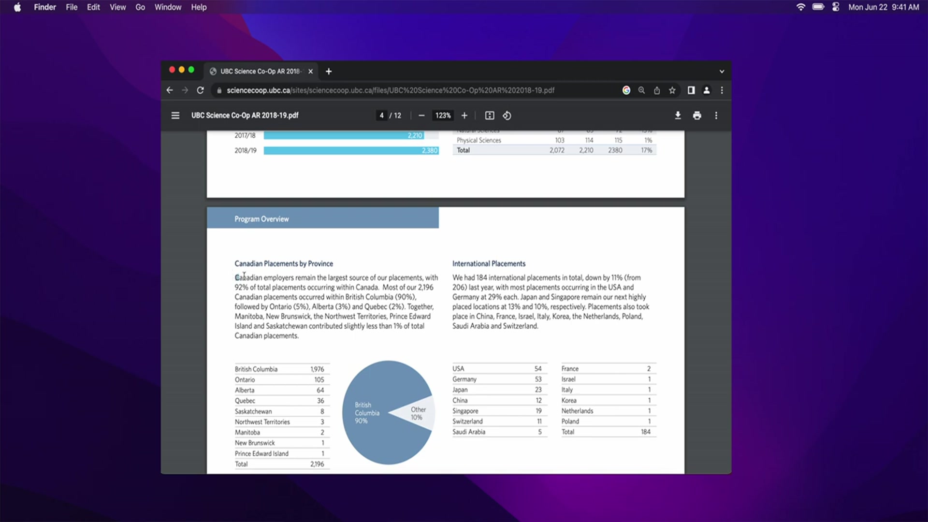The height and width of the screenshot is (522, 928).
Task: Rotate the PDF counterclockwise
Action: point(507,116)
